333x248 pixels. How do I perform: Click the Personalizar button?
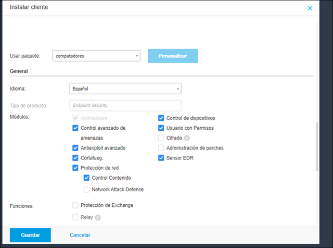[x=173, y=56]
